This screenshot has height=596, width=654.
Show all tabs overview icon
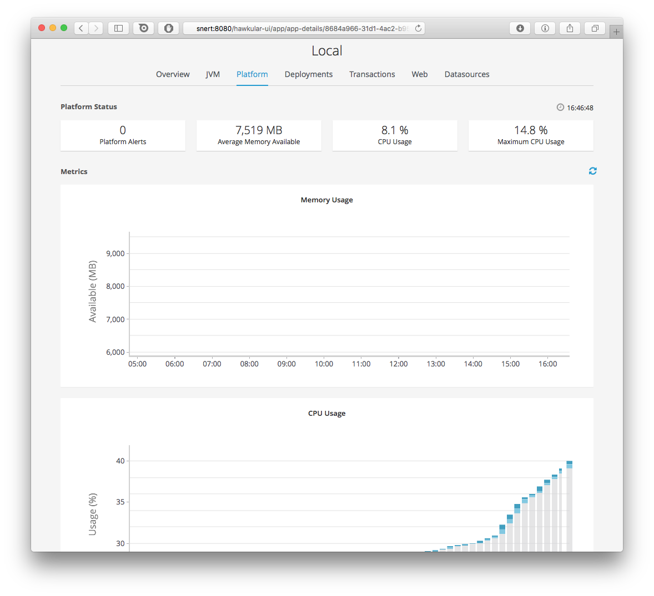click(595, 28)
